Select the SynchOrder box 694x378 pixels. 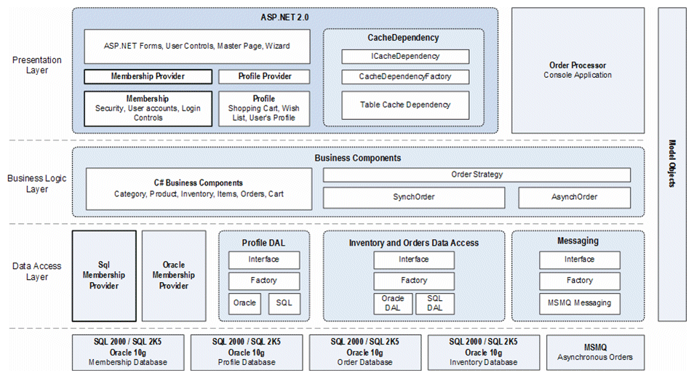(414, 198)
